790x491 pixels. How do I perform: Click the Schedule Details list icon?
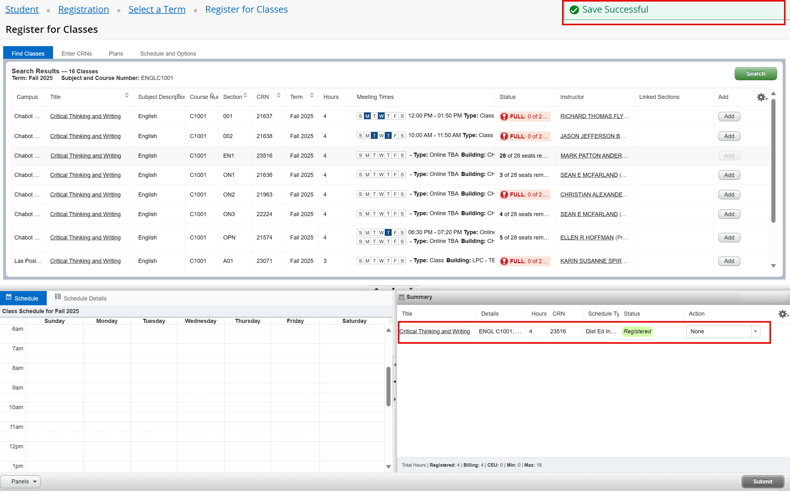58,296
